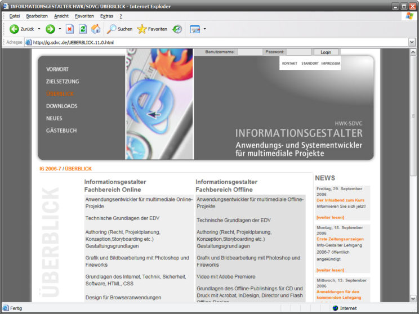The height and width of the screenshot is (314, 419).
Task: Click 'weiter lesen' under Zeitungsanzeigen news
Action: click(x=330, y=270)
